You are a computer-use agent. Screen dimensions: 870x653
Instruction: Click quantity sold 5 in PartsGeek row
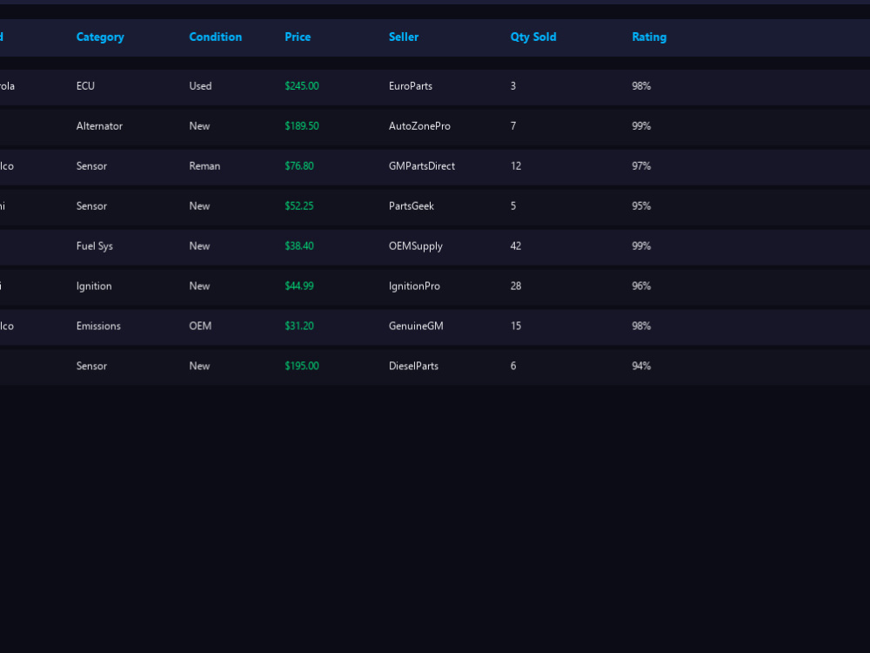tap(513, 206)
